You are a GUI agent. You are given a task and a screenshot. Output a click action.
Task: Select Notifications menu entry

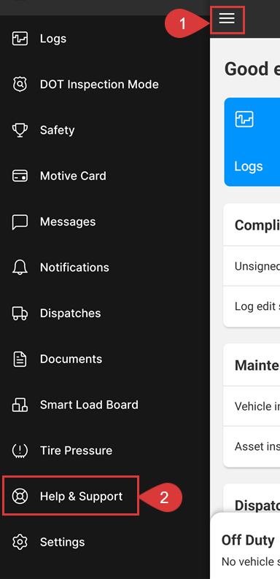tap(74, 268)
